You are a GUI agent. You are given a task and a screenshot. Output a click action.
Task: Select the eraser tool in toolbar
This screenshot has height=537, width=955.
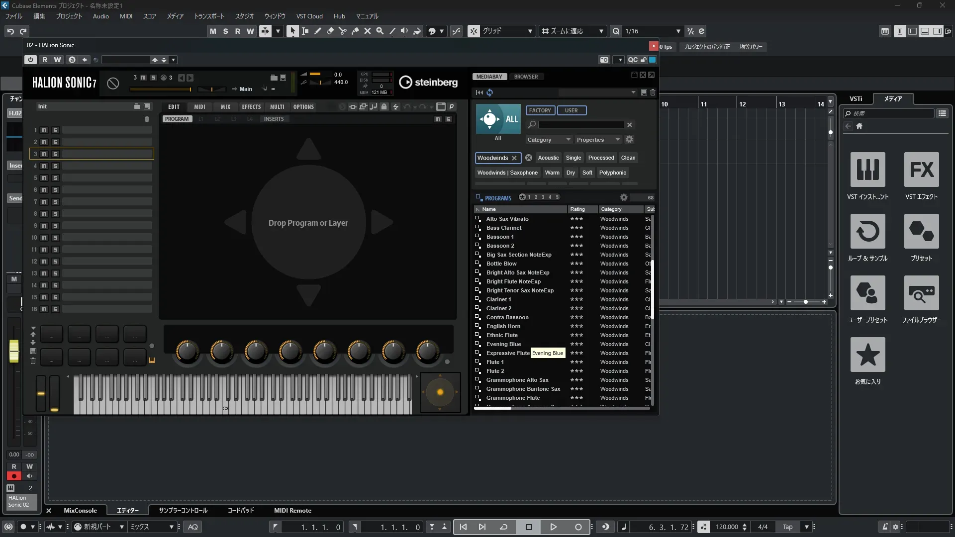[x=330, y=31]
